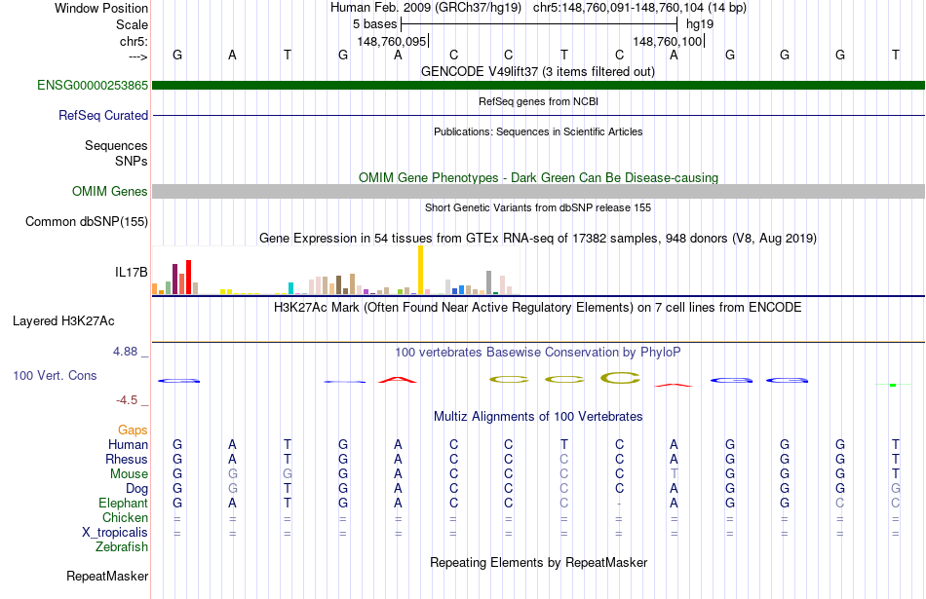Select the X_tropicalis species row label
This screenshot has width=926, height=599.
(115, 533)
